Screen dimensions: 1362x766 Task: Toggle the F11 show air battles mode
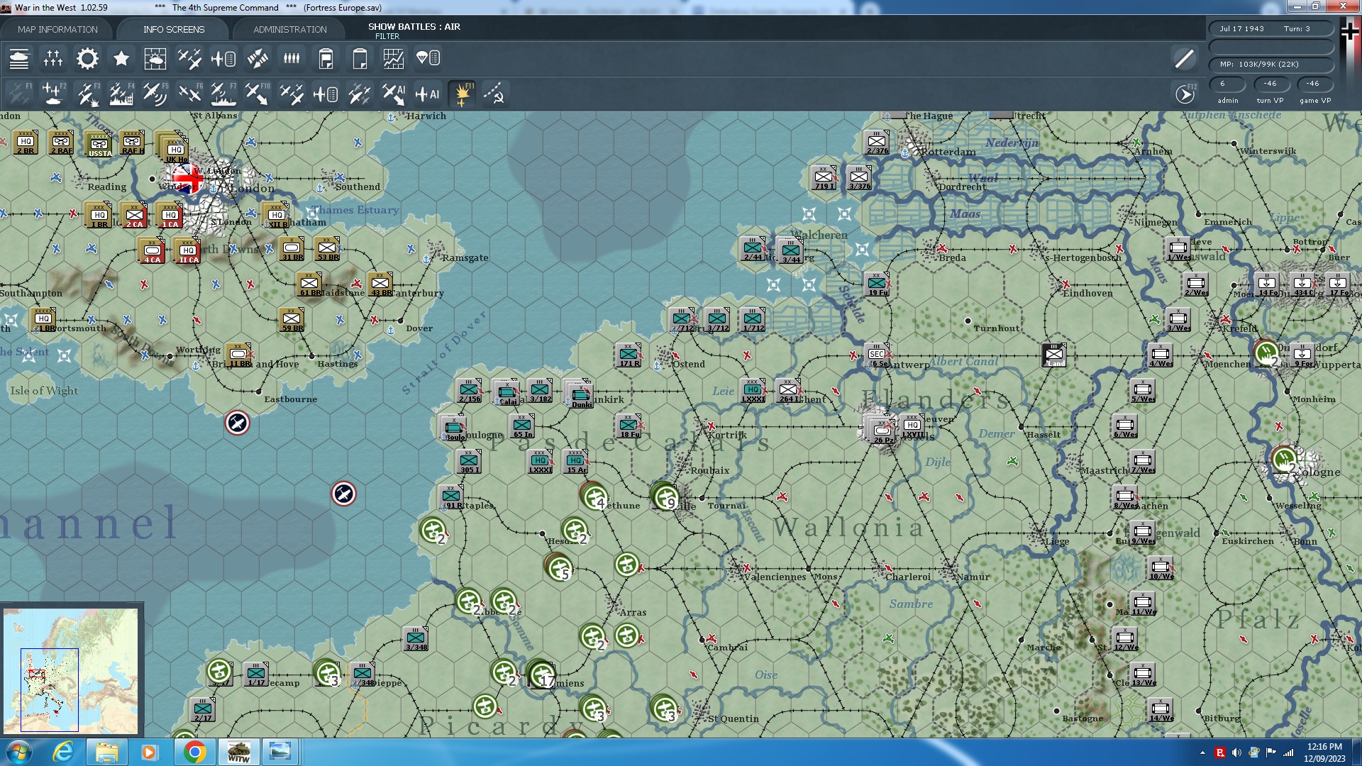[x=463, y=94]
